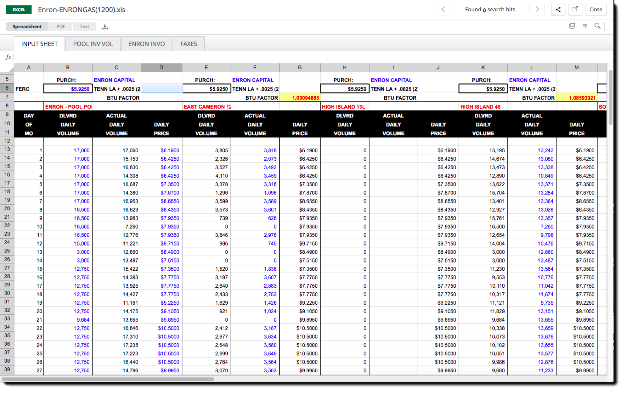Switch to Spreadsheet view
This screenshot has height=395, width=627.
click(27, 27)
